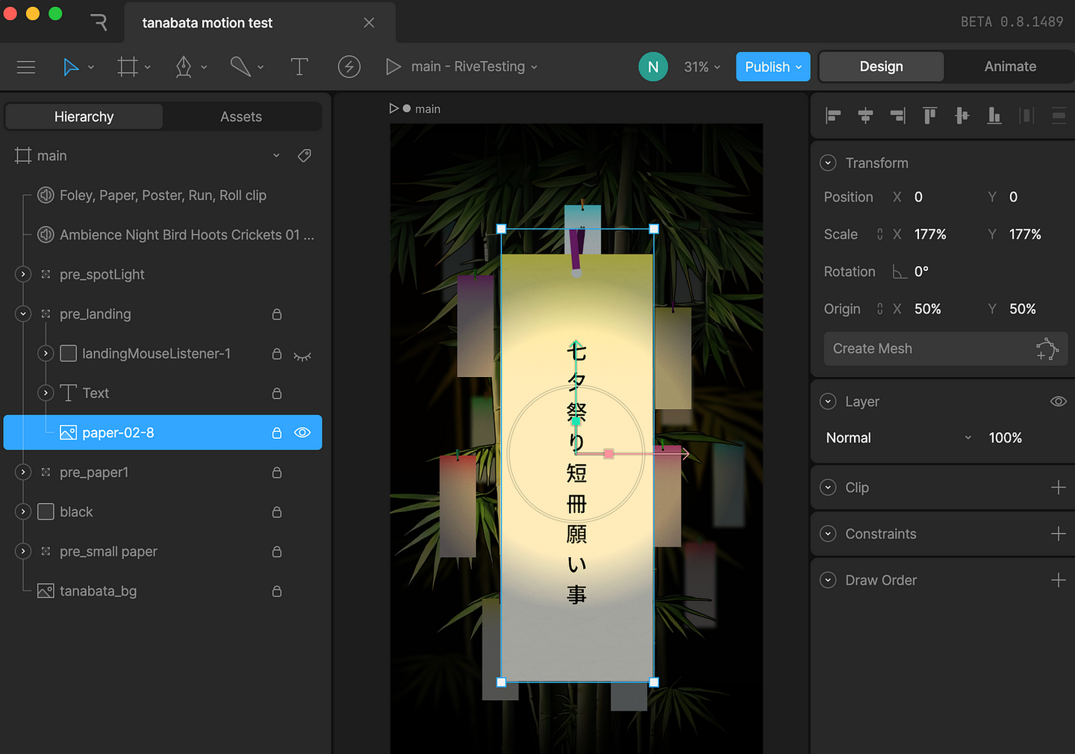Align selection to horizontal centers
The image size is (1075, 754).
pyautogui.click(x=866, y=116)
